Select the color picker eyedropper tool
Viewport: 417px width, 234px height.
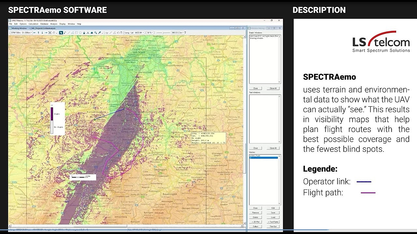pos(100,32)
